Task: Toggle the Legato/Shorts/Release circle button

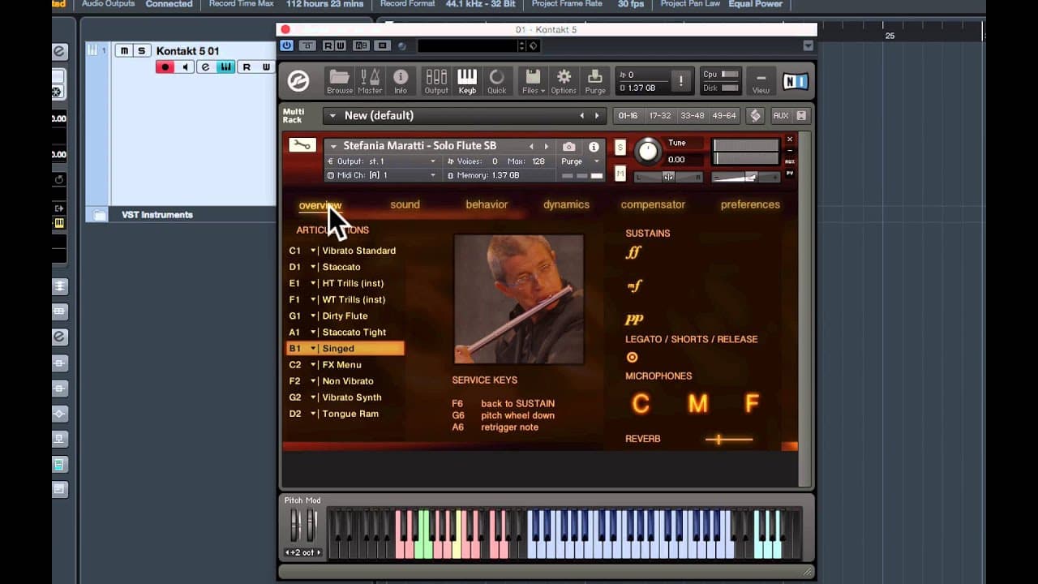Action: point(632,357)
